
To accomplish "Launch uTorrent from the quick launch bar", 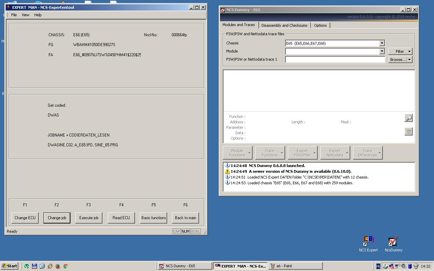I will pyautogui.click(x=27, y=266).
